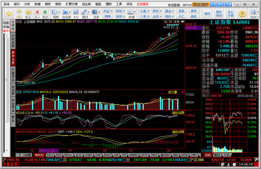Click the 选股 stock picker icon
Viewport: 261px width, 169px height.
pyautogui.click(x=94, y=12)
